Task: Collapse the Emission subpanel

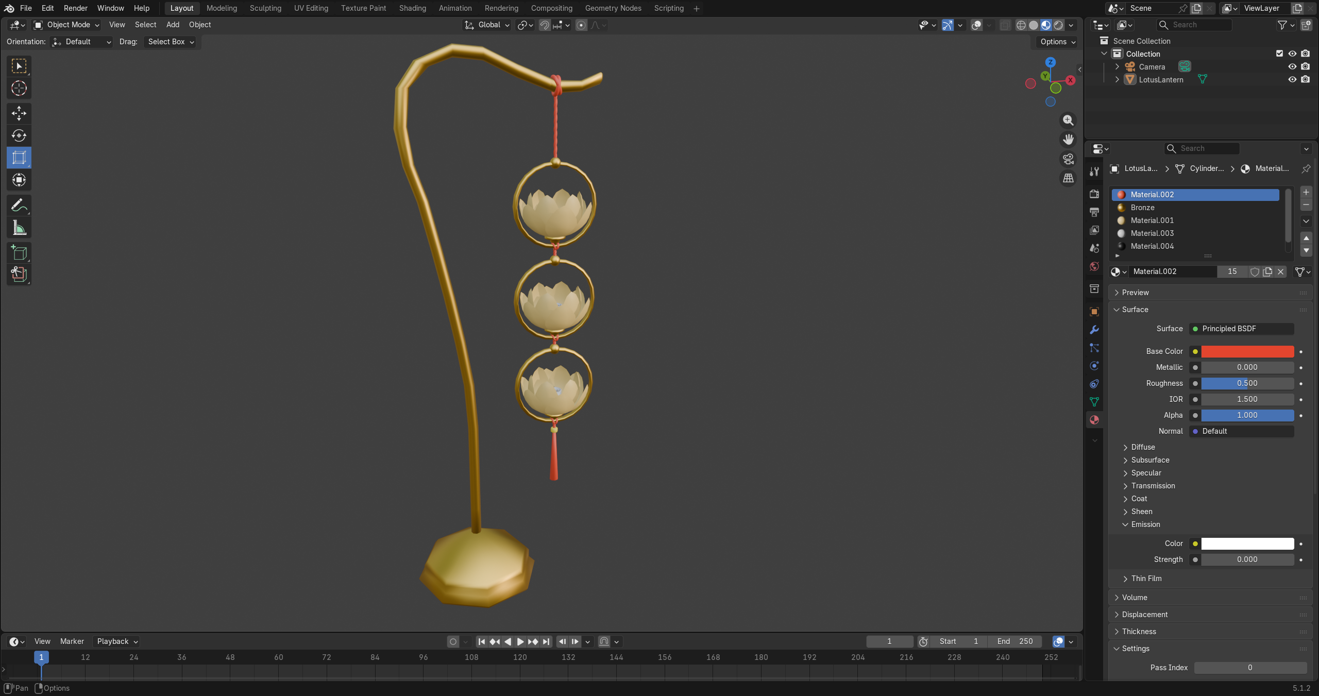Action: [x=1145, y=524]
